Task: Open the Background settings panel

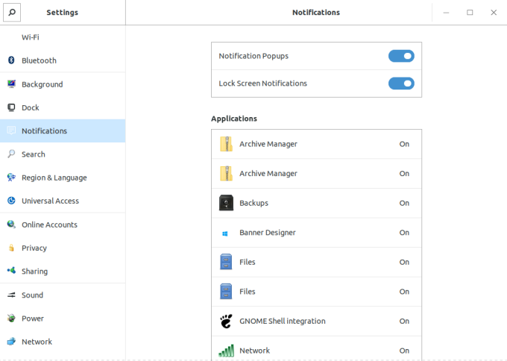Action: point(42,84)
